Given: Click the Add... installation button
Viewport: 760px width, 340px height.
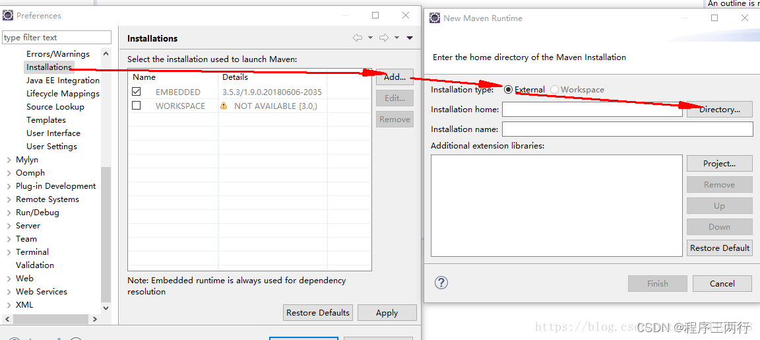Looking at the screenshot, I should [395, 77].
